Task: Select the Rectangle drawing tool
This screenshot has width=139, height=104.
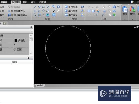Action: 43,7
